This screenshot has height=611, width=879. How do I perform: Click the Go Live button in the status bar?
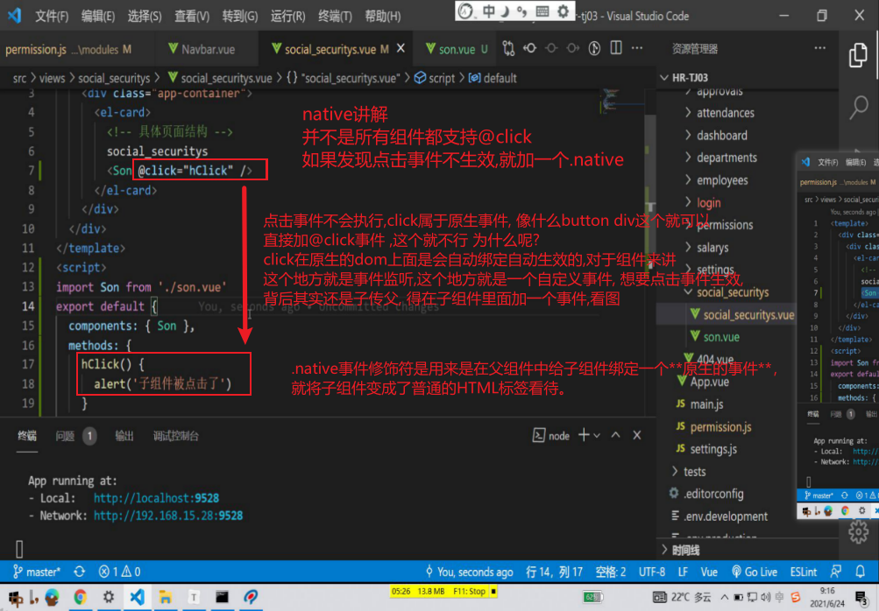click(755, 572)
